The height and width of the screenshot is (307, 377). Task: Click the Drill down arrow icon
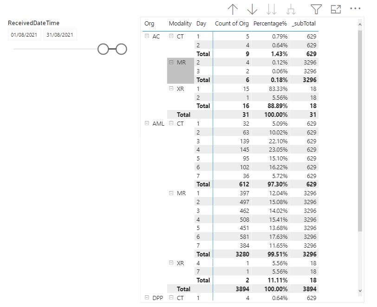(x=252, y=9)
